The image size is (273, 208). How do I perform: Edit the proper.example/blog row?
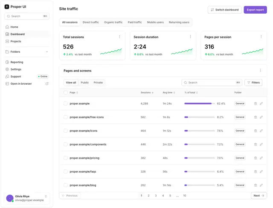tap(261, 185)
